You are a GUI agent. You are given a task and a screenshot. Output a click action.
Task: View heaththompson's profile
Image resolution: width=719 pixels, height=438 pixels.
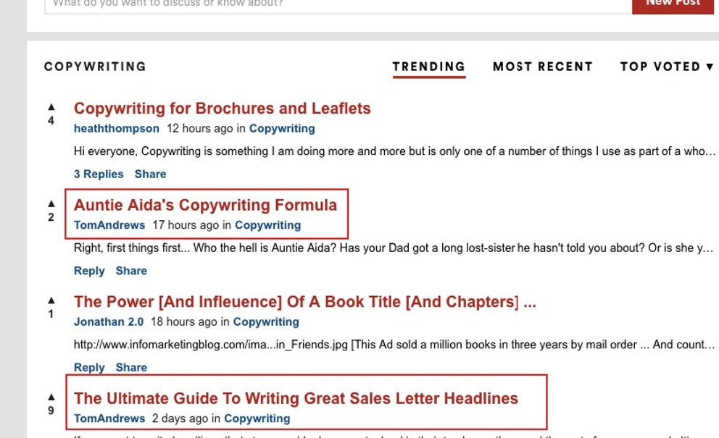[x=117, y=129]
